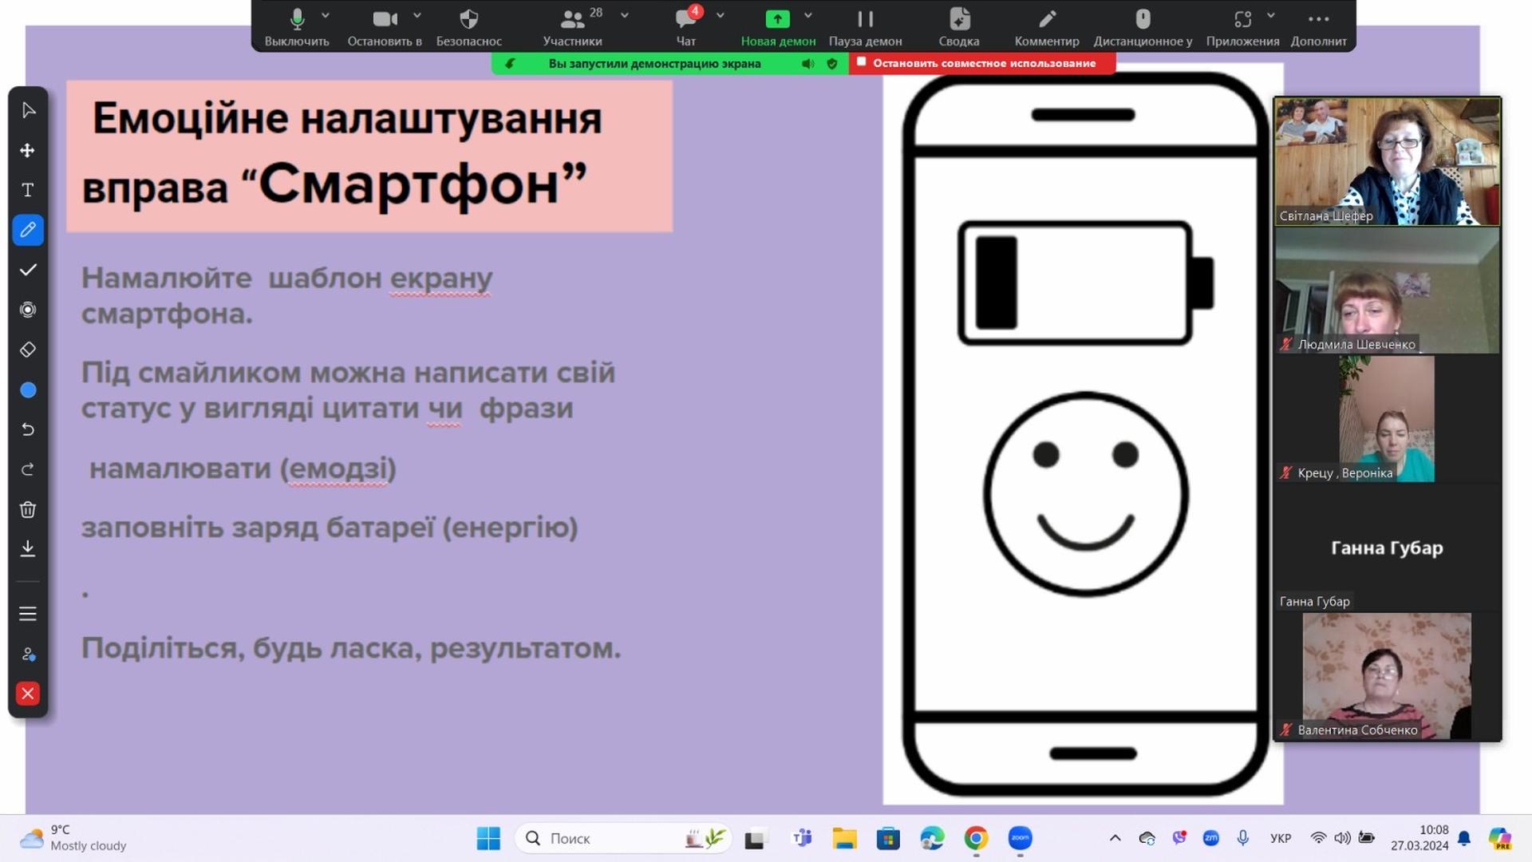Open the Приложения menu item
Screen dimensions: 1532x862
[1242, 26]
